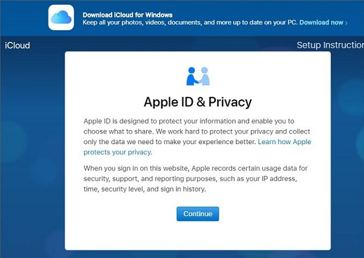Screen dimensions: 364x258
Task: Open the Download now link
Action: click(322, 22)
